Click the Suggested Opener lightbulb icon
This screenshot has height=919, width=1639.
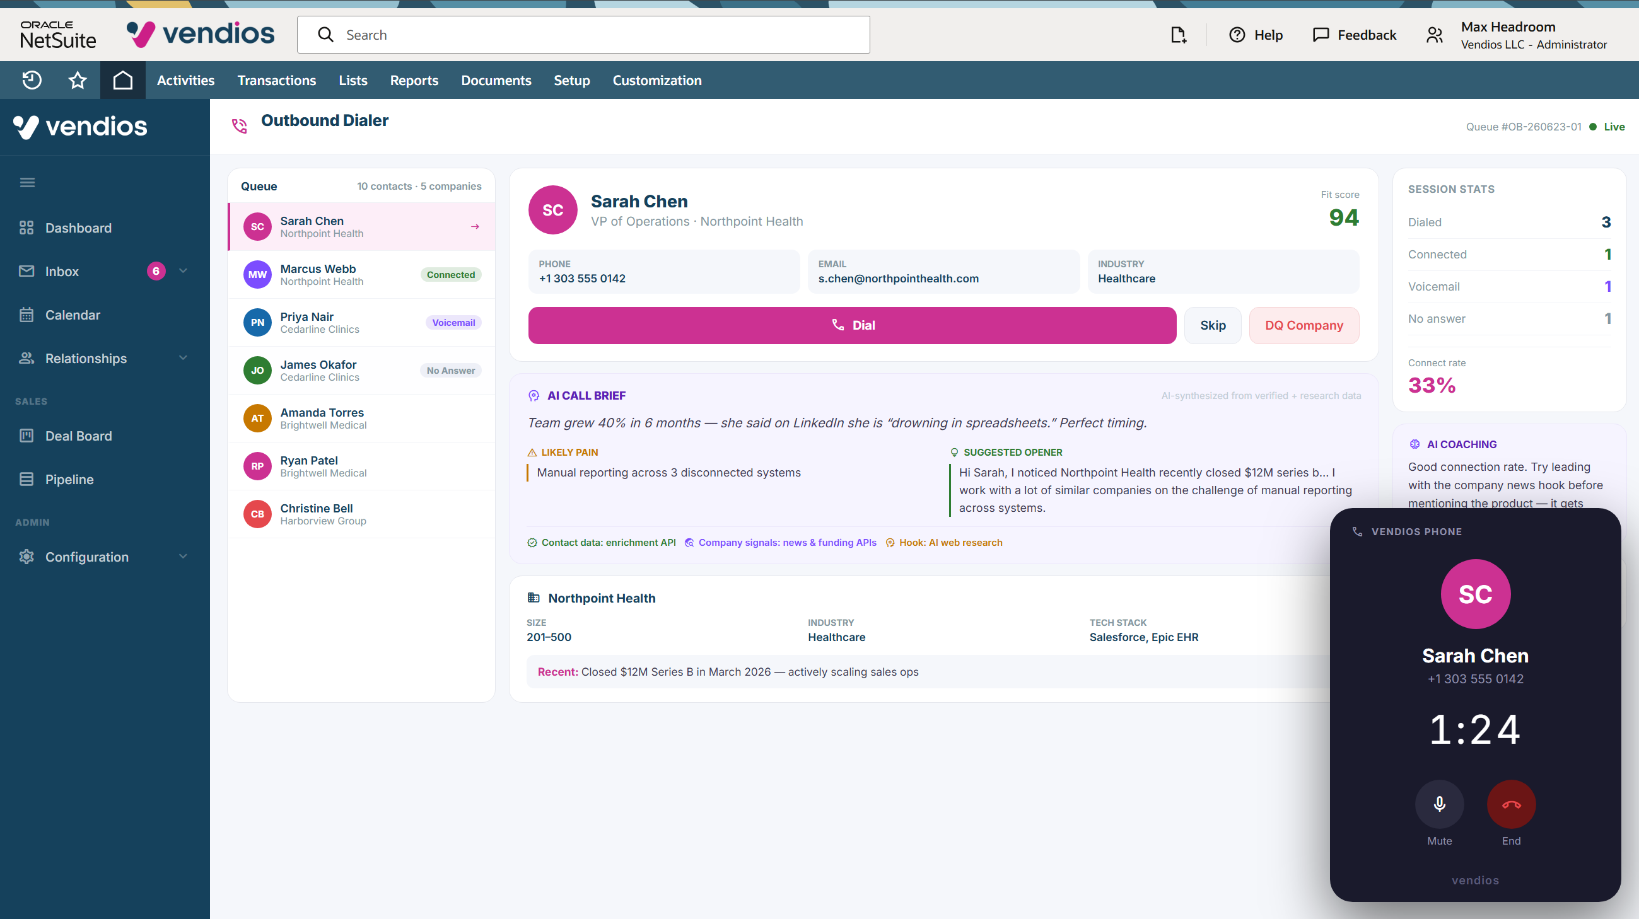[954, 452]
